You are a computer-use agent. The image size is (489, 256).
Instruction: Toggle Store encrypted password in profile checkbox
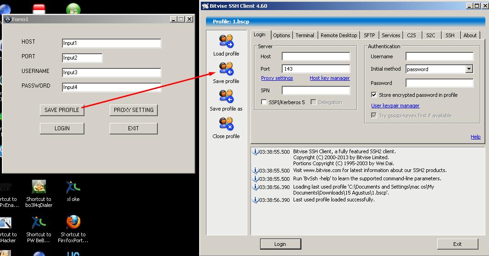(x=373, y=95)
